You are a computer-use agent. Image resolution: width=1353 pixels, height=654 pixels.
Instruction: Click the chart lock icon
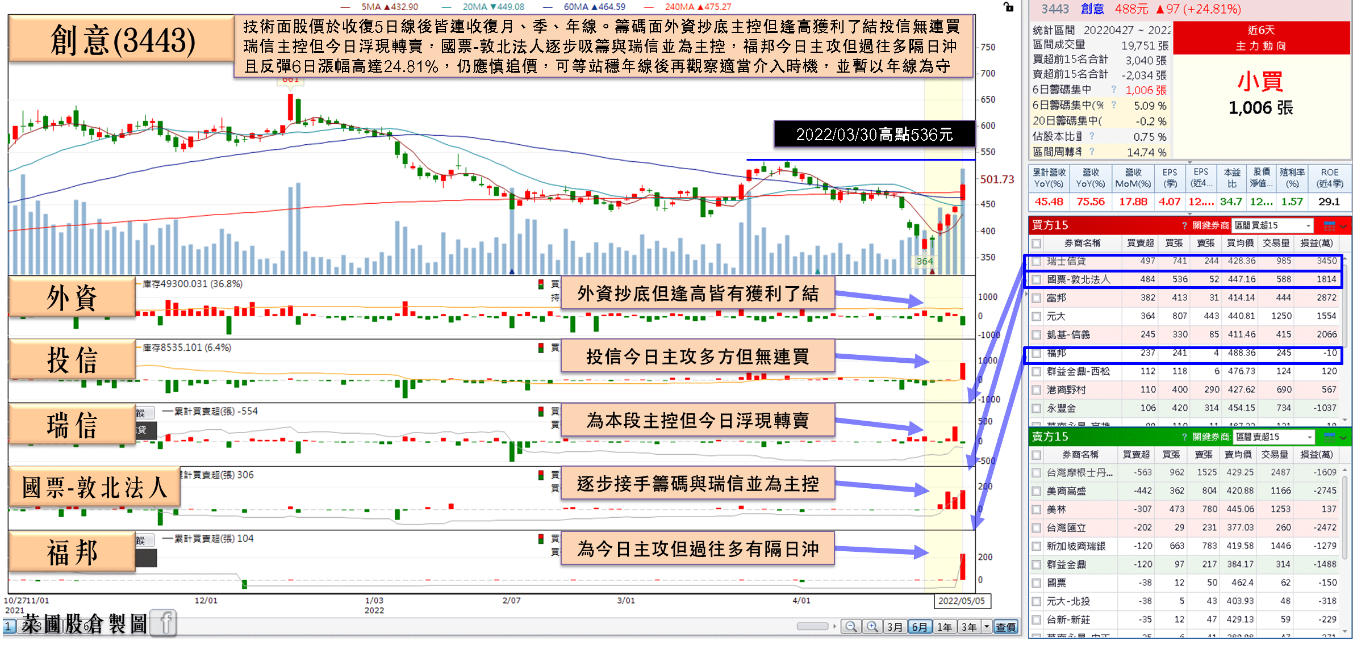point(1008,7)
